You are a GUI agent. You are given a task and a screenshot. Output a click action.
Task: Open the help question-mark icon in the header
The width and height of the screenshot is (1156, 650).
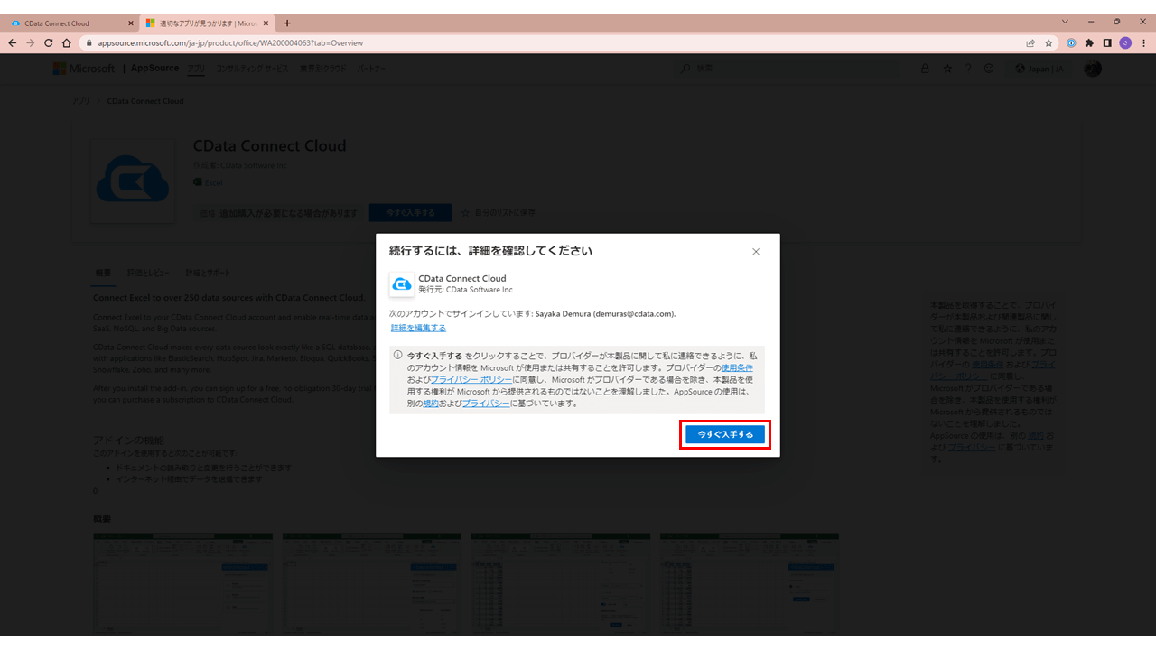point(968,69)
